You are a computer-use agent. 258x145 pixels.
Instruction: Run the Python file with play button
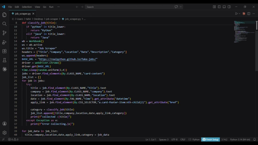(236, 14)
